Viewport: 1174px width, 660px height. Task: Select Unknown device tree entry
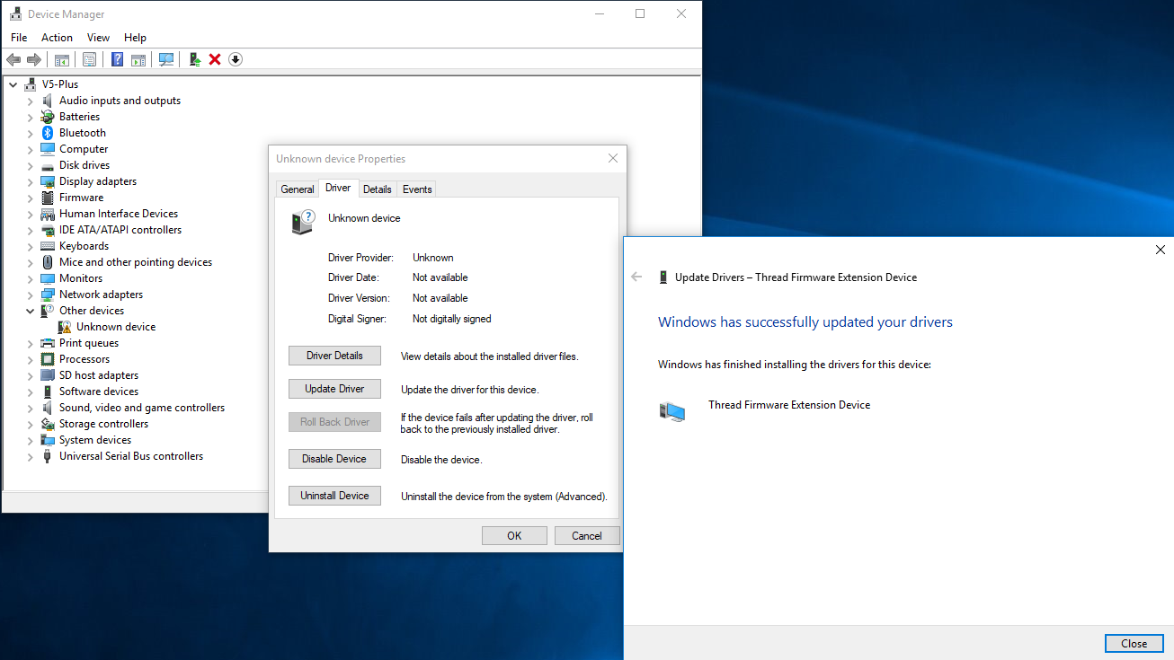coord(116,327)
